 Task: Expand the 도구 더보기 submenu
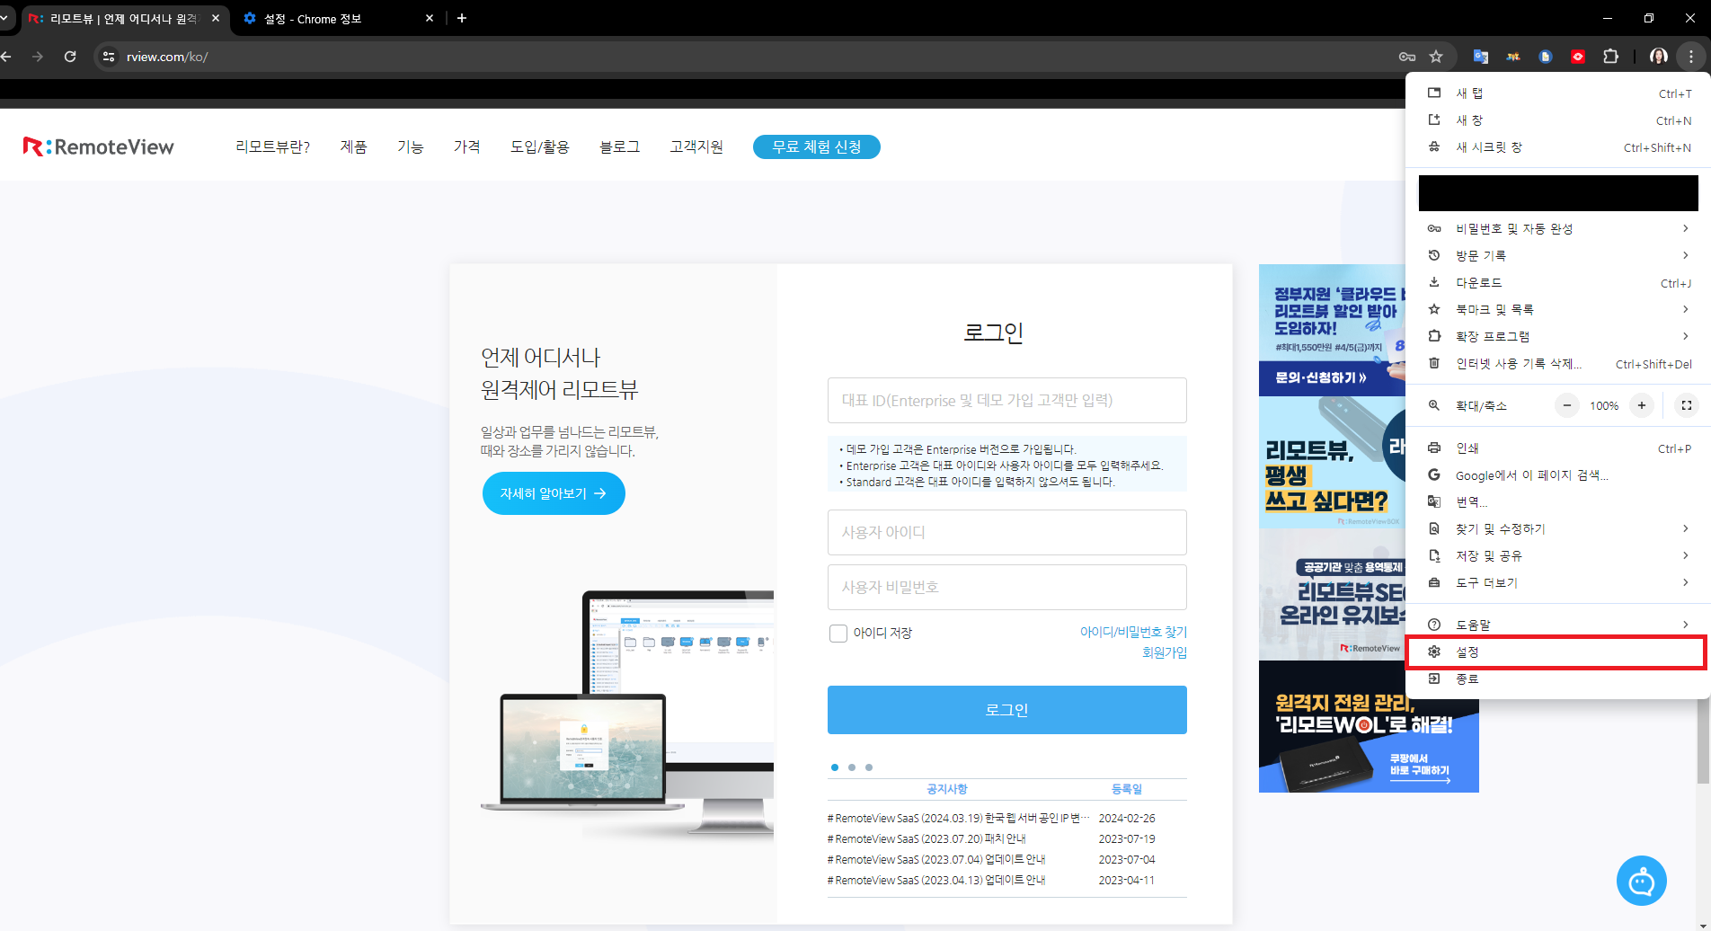[1558, 582]
